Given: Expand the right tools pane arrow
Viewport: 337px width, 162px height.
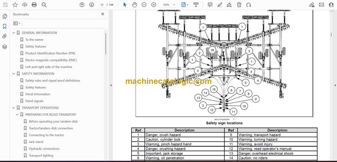Looking at the screenshot, I should point(335,85).
